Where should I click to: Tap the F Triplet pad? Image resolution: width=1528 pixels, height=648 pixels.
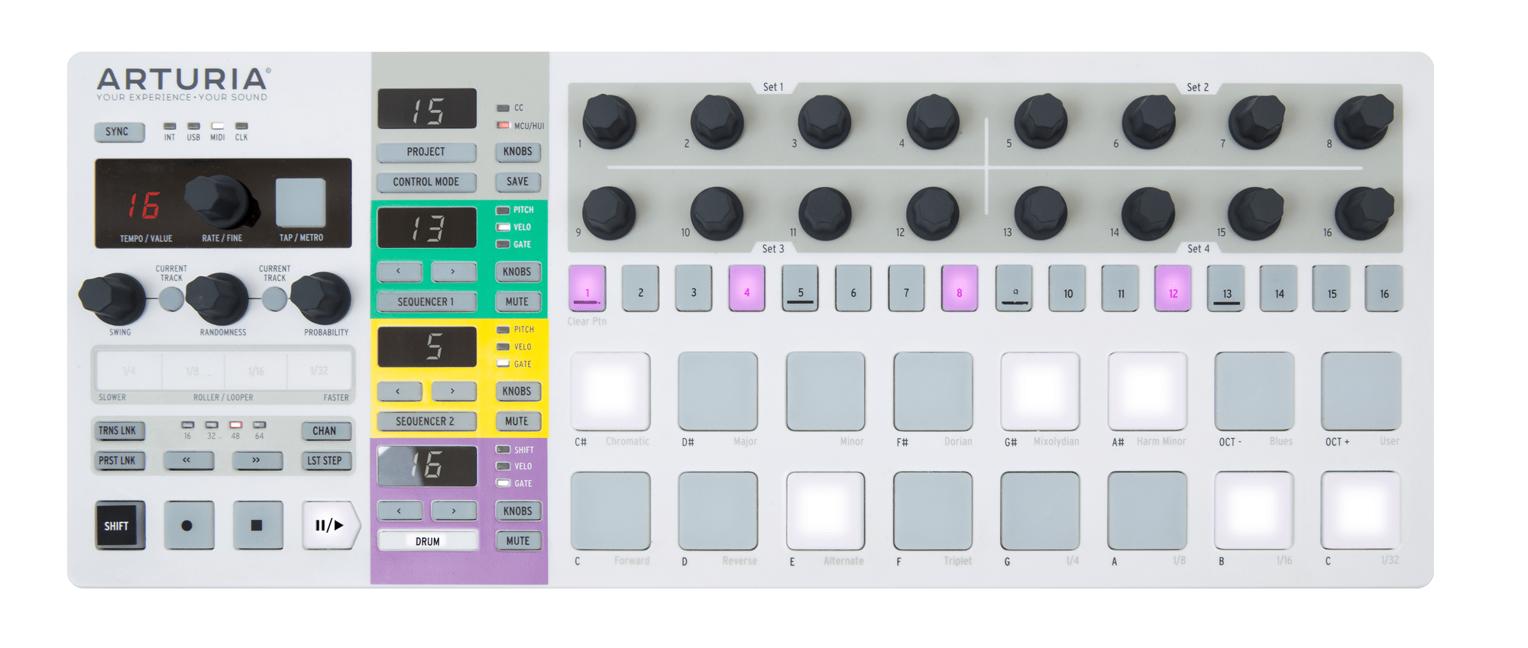pyautogui.click(x=933, y=511)
